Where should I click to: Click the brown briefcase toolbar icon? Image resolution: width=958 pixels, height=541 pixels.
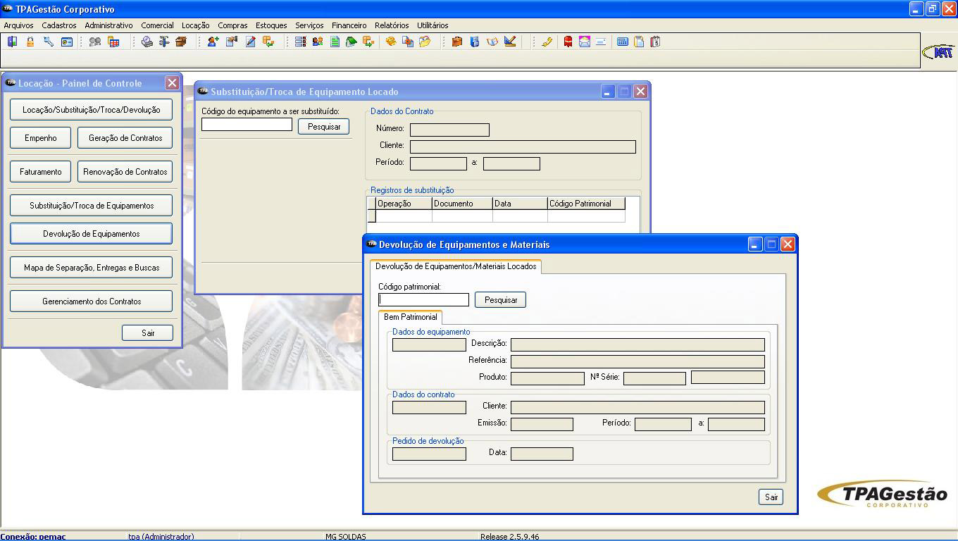456,42
